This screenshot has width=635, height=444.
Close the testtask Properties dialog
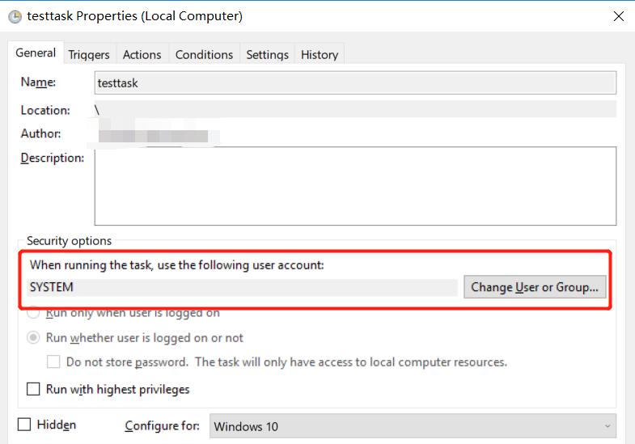tap(619, 15)
